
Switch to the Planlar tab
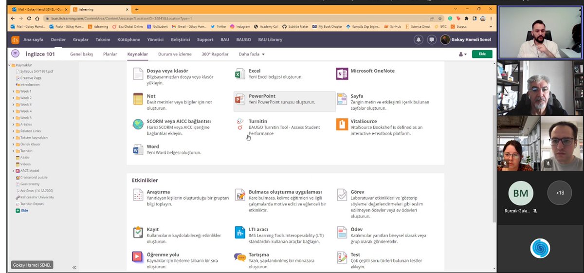coord(110,54)
